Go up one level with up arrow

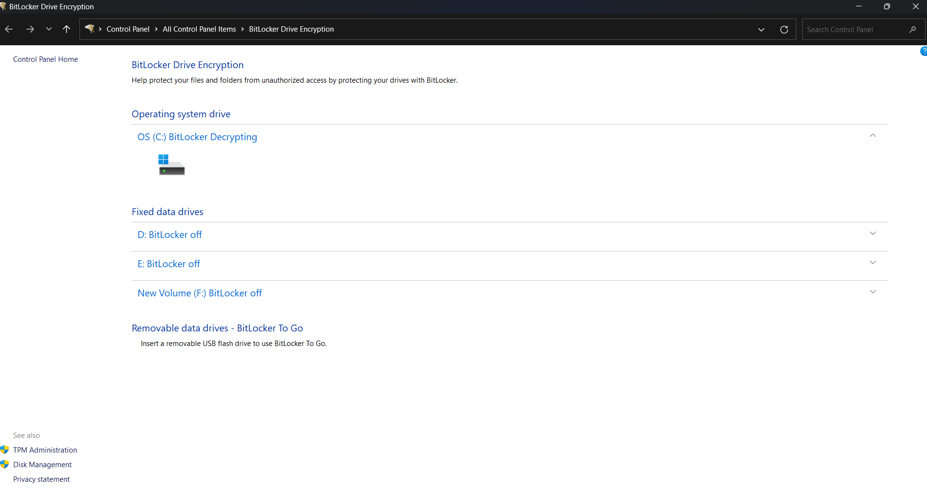click(67, 29)
